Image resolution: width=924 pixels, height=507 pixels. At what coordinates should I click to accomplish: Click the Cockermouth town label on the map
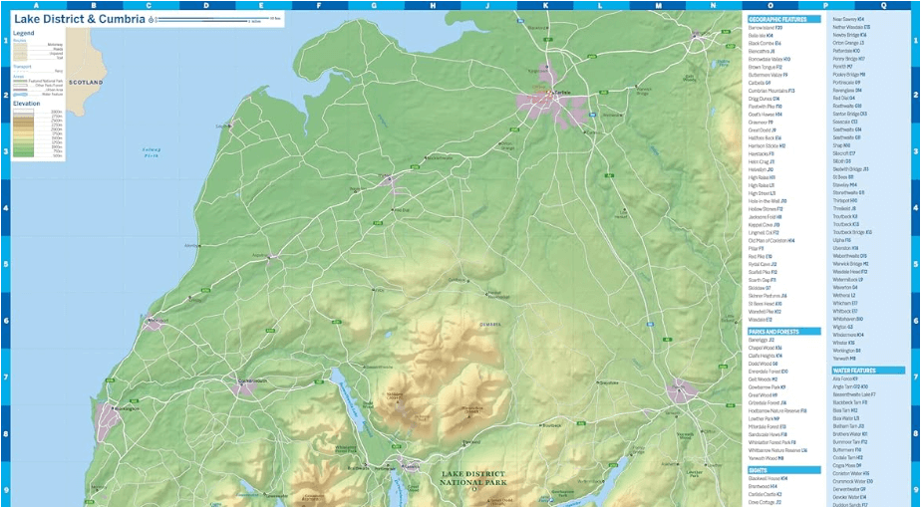click(254, 380)
